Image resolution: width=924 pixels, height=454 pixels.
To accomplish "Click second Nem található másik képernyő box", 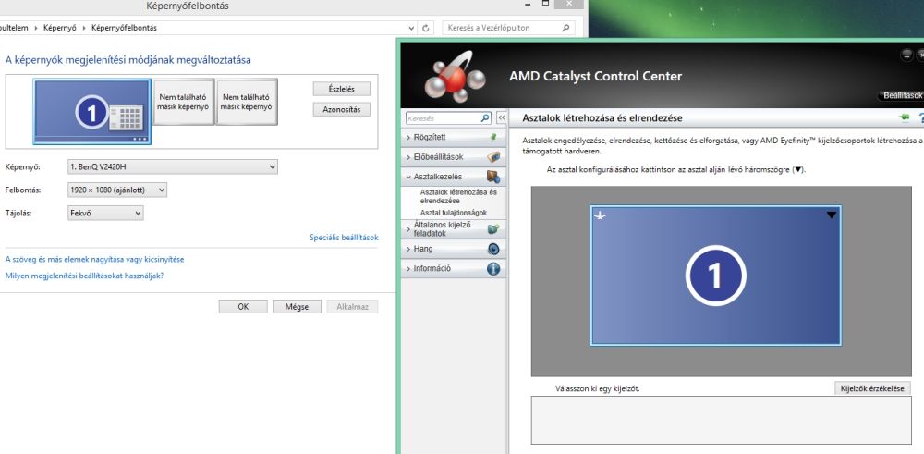I will tap(247, 102).
